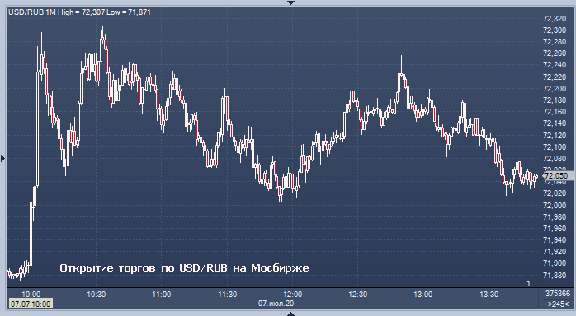Image resolution: width=576 pixels, height=316 pixels.
Task: Click the 07.июл.20 date label
Action: (276, 304)
